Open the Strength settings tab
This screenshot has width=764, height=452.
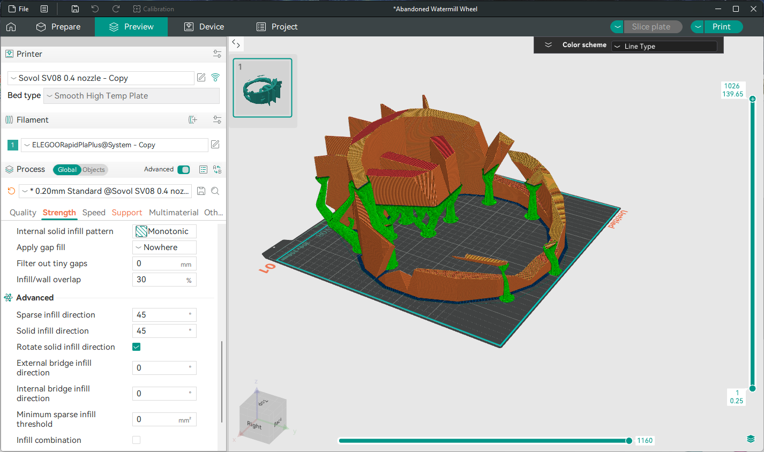pyautogui.click(x=59, y=213)
